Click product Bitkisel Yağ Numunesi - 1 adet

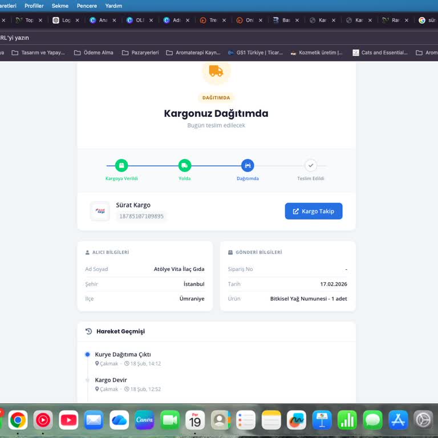coord(309,299)
